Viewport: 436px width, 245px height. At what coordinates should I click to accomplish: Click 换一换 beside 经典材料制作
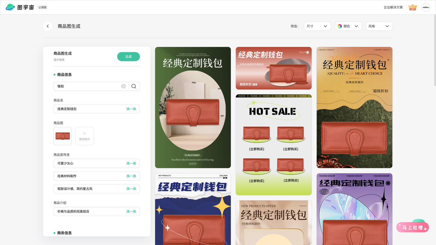(131, 176)
